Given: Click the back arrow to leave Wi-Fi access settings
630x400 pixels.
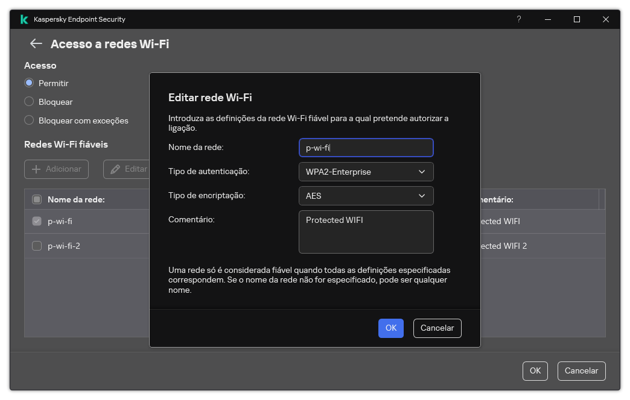Looking at the screenshot, I should (x=36, y=43).
